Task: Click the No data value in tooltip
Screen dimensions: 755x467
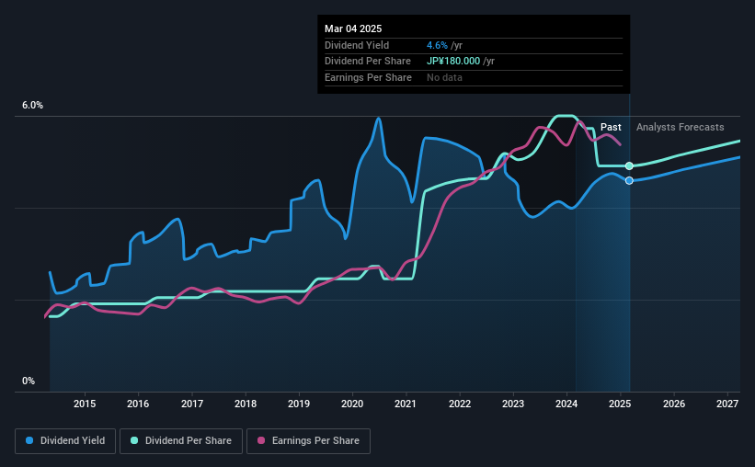Action: click(x=444, y=77)
